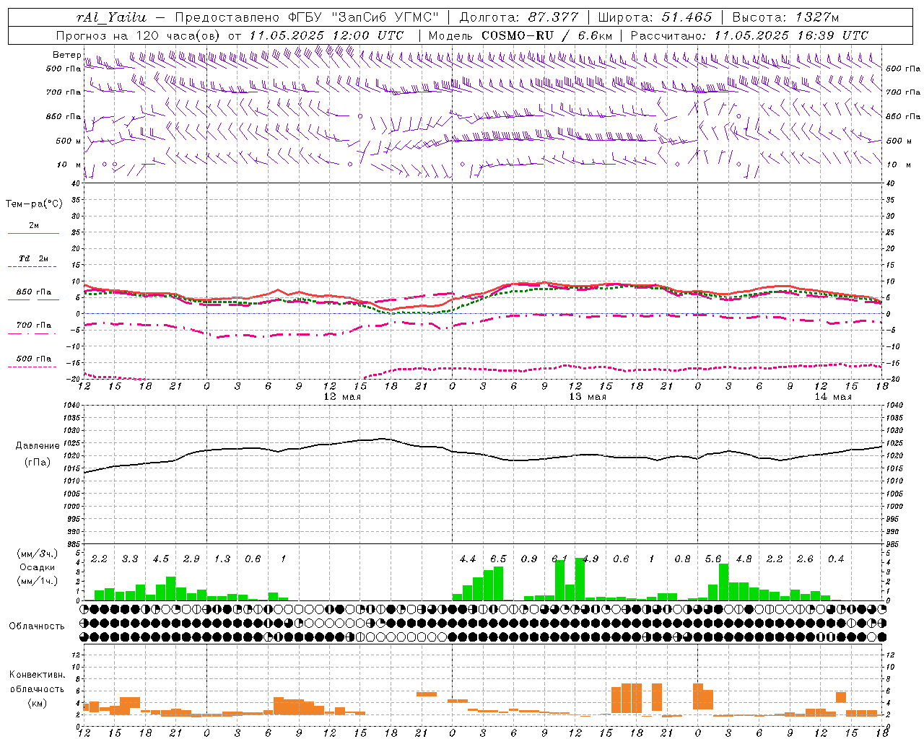Screen dimensions: 924x739
Task: Click the 2.6 precipitation total
Action: [805, 559]
